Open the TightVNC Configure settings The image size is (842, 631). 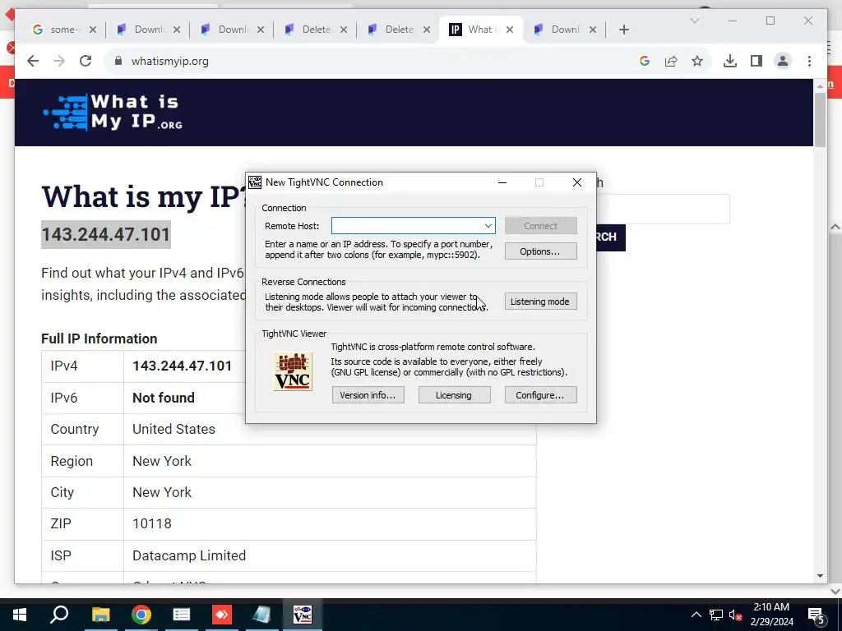pos(541,395)
